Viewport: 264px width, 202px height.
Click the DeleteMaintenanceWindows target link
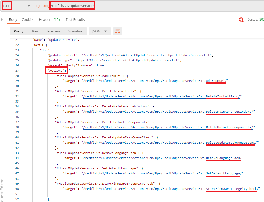168,112
